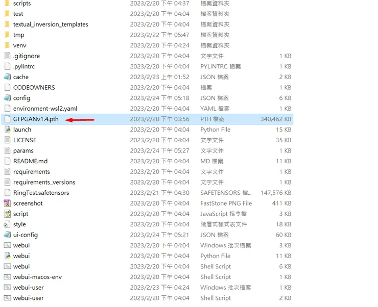378x307 pixels.
Task: Click the webui Python File icon
Action: [8, 256]
